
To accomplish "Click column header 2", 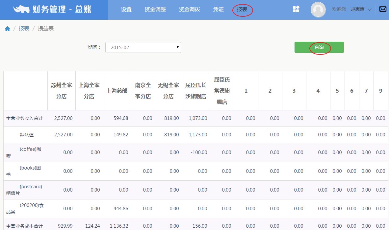I will pos(270,91).
